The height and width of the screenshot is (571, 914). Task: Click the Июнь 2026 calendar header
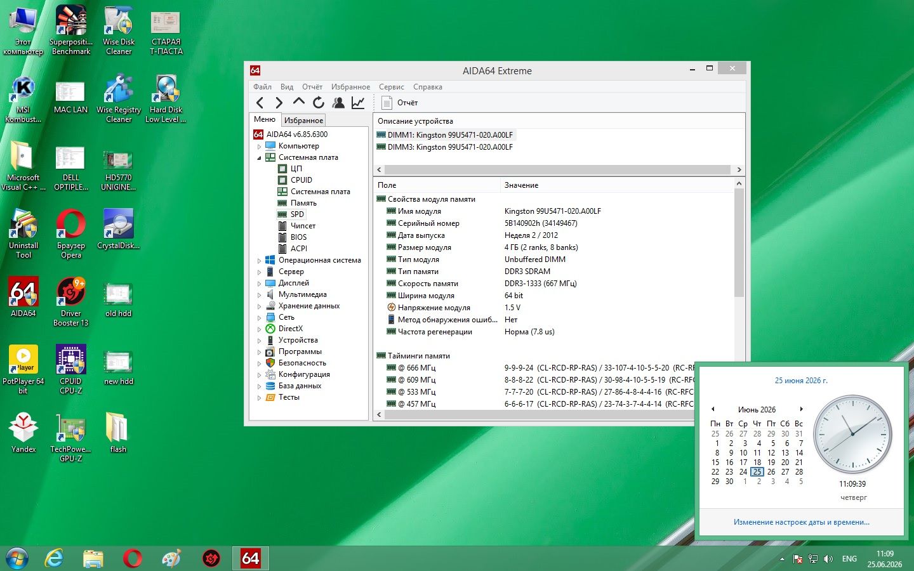pyautogui.click(x=757, y=410)
